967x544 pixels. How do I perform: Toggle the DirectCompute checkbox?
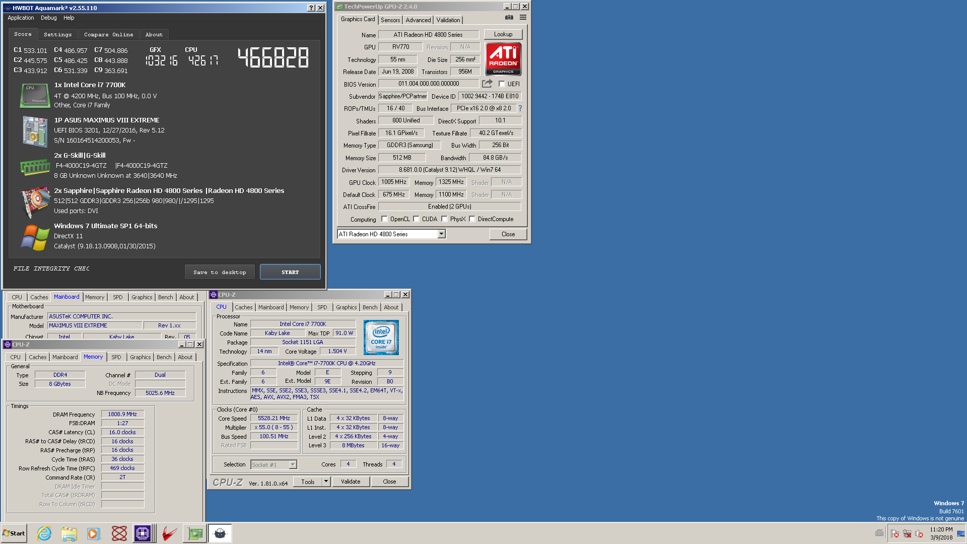472,219
